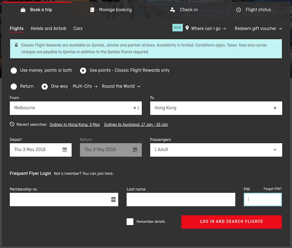Click the arrow next to Redeem gift voucher
This screenshot has width=292, height=248.
pos(280,29)
